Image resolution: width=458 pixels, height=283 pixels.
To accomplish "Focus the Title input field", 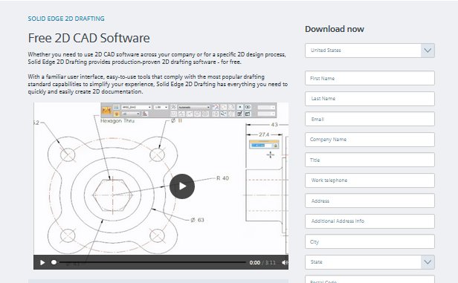I will tap(370, 160).
